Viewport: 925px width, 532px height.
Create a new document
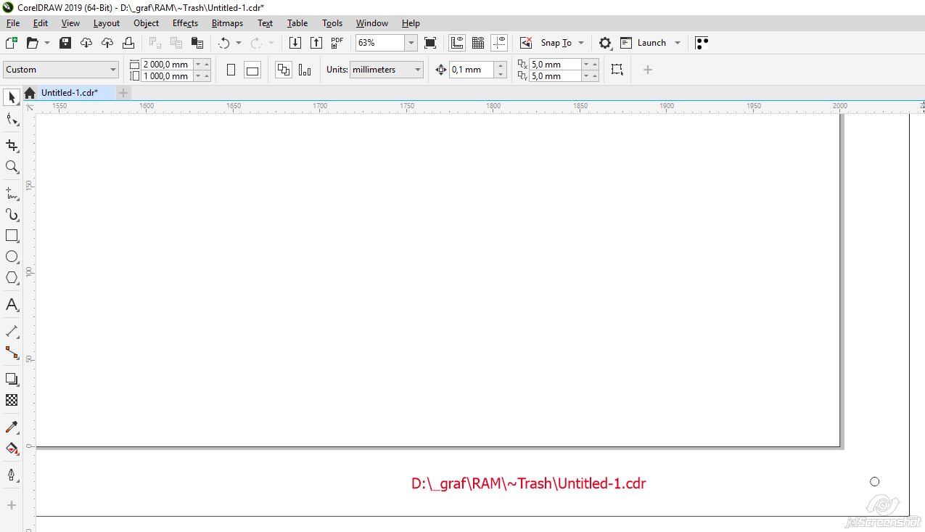coord(11,43)
